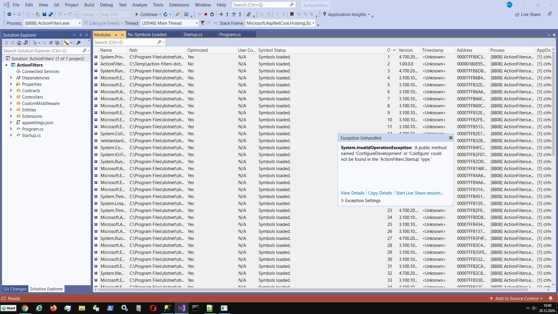Click the View Details link
This screenshot has width=558, height=314.
pos(352,193)
